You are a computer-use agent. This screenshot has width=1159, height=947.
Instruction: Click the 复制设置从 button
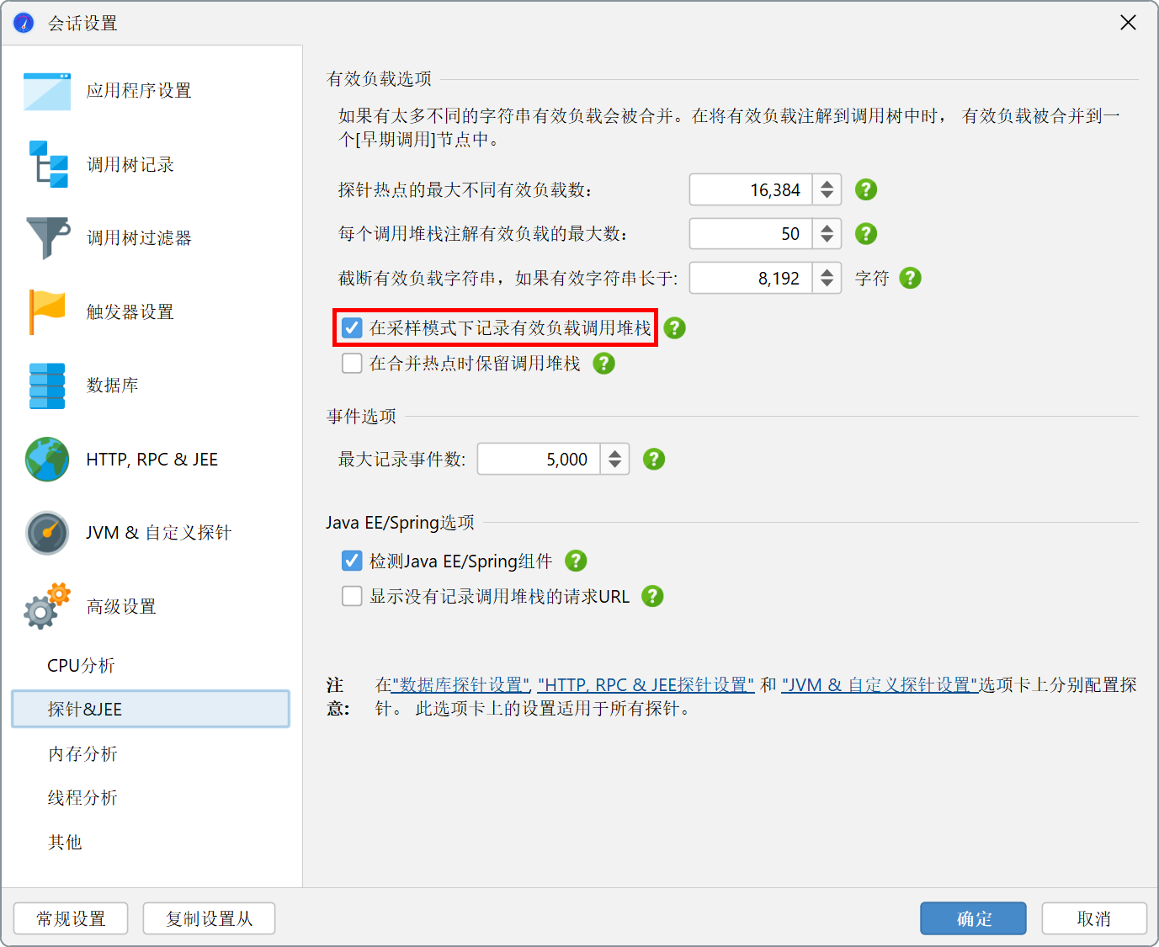pos(209,918)
